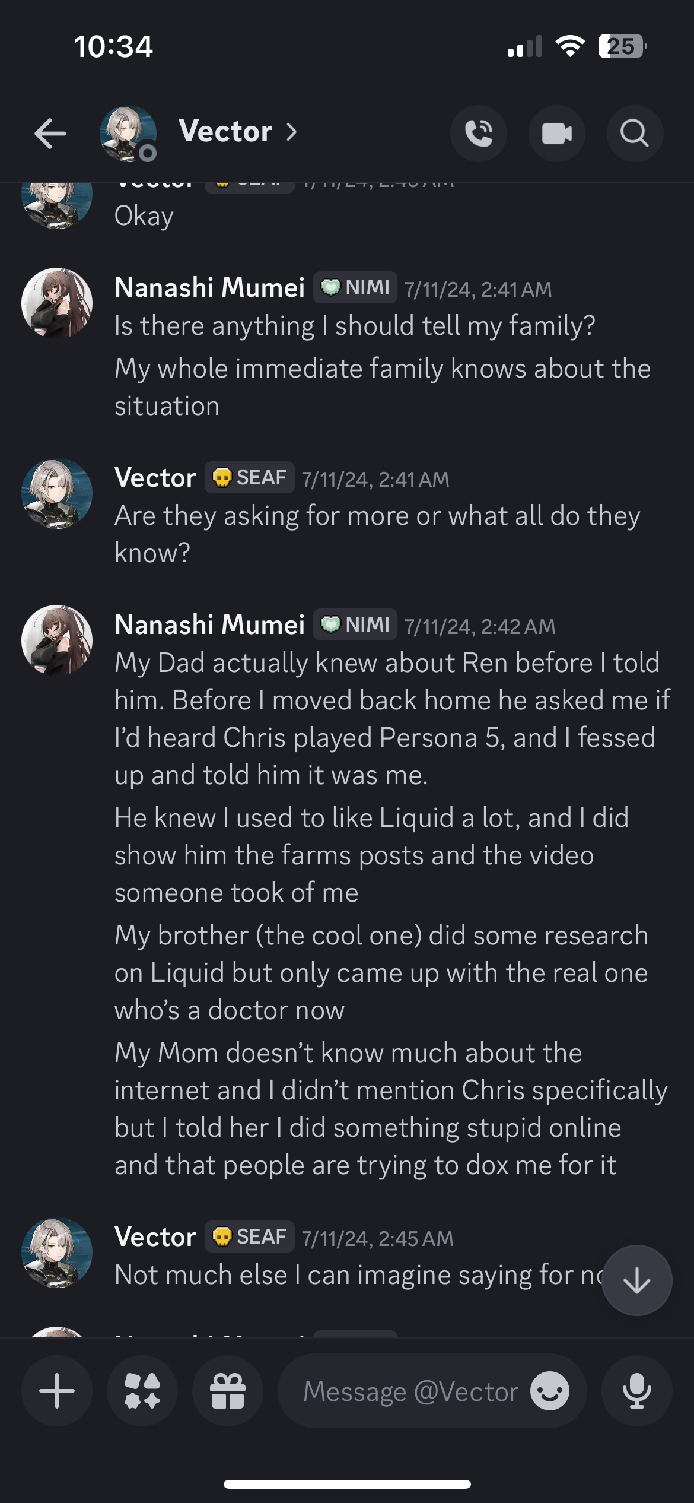Start a voice call with Vector

[x=479, y=133]
